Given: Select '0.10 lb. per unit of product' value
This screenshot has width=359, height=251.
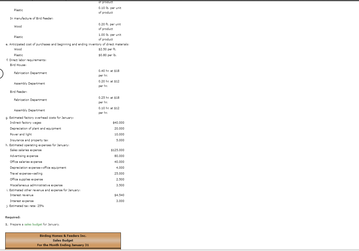Looking at the screenshot, I should pos(110,10).
